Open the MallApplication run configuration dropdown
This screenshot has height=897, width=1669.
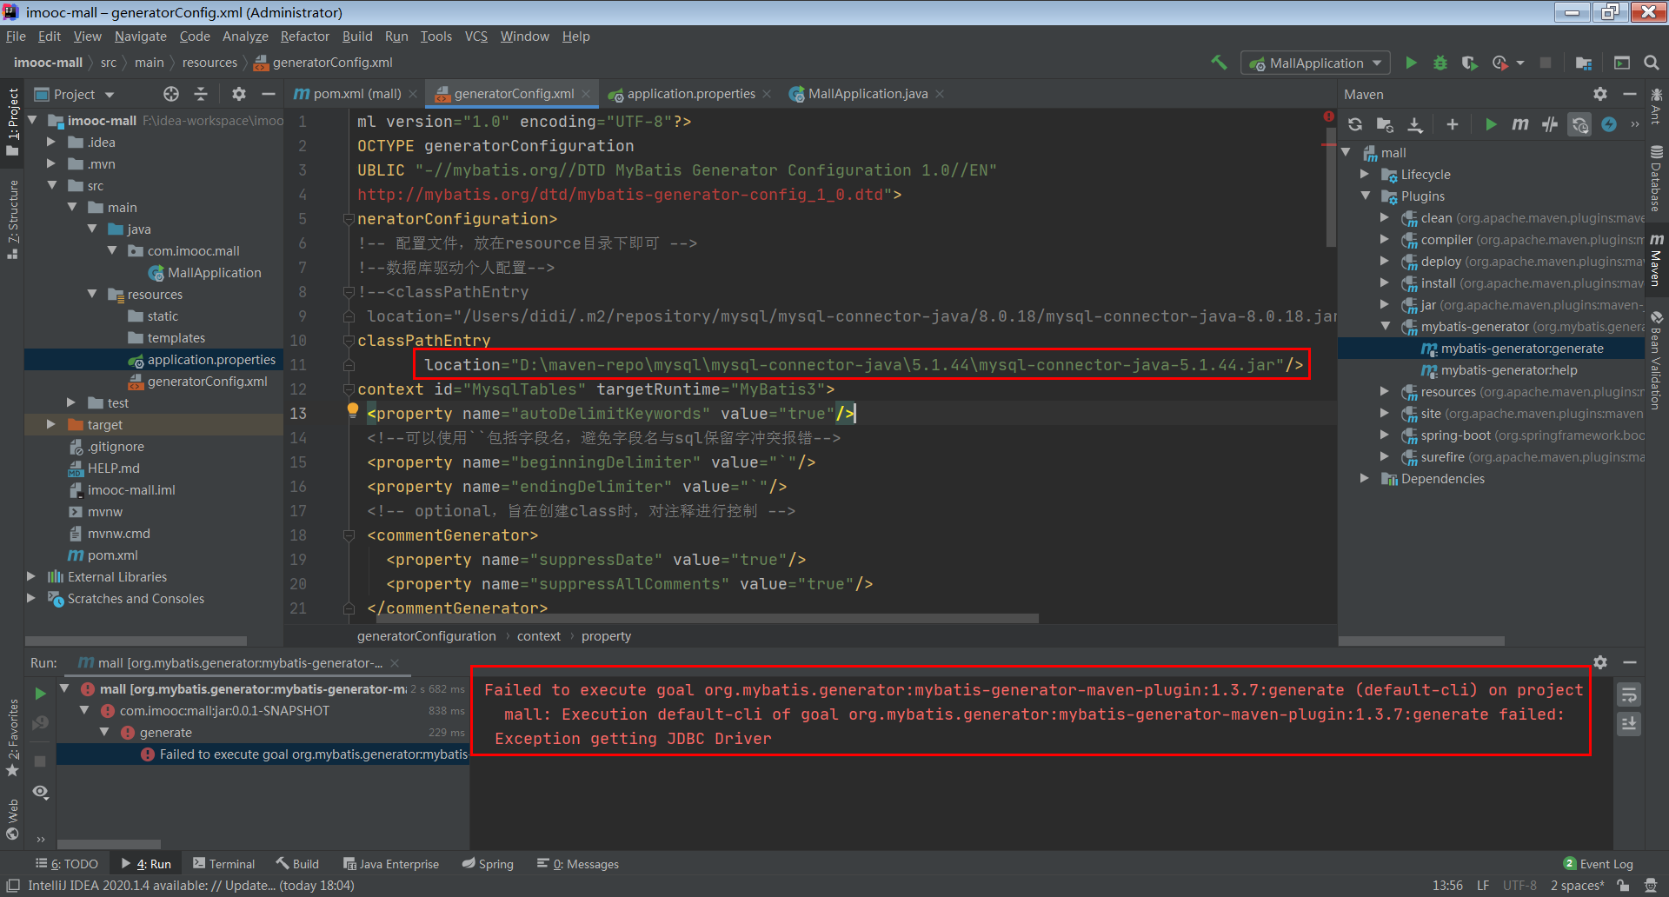(1316, 63)
